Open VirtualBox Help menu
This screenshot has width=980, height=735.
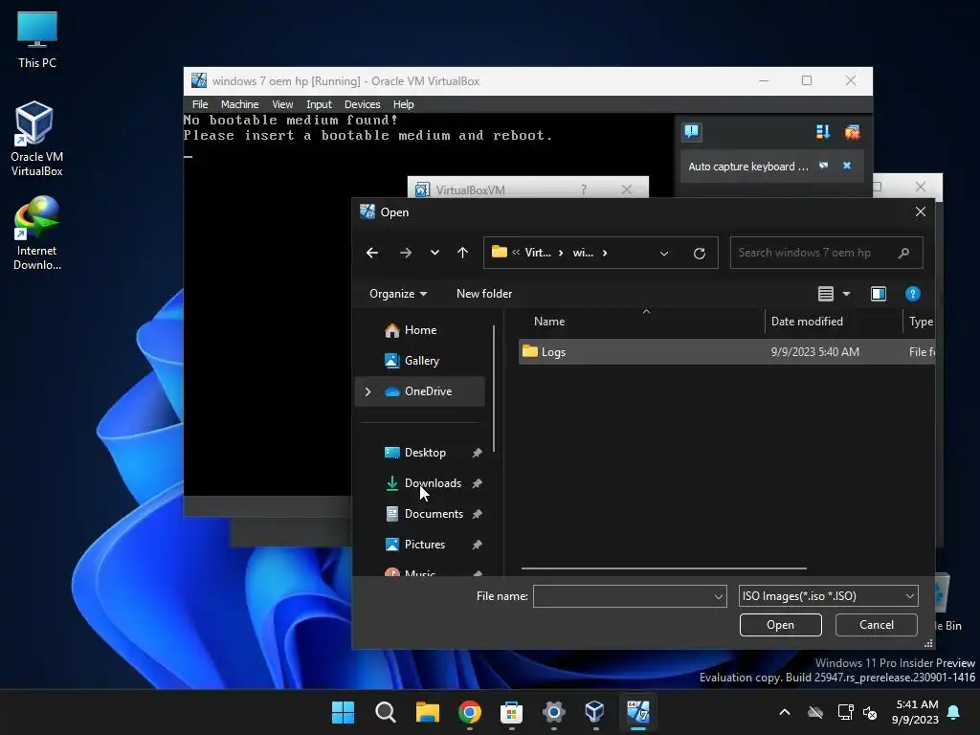click(x=403, y=104)
